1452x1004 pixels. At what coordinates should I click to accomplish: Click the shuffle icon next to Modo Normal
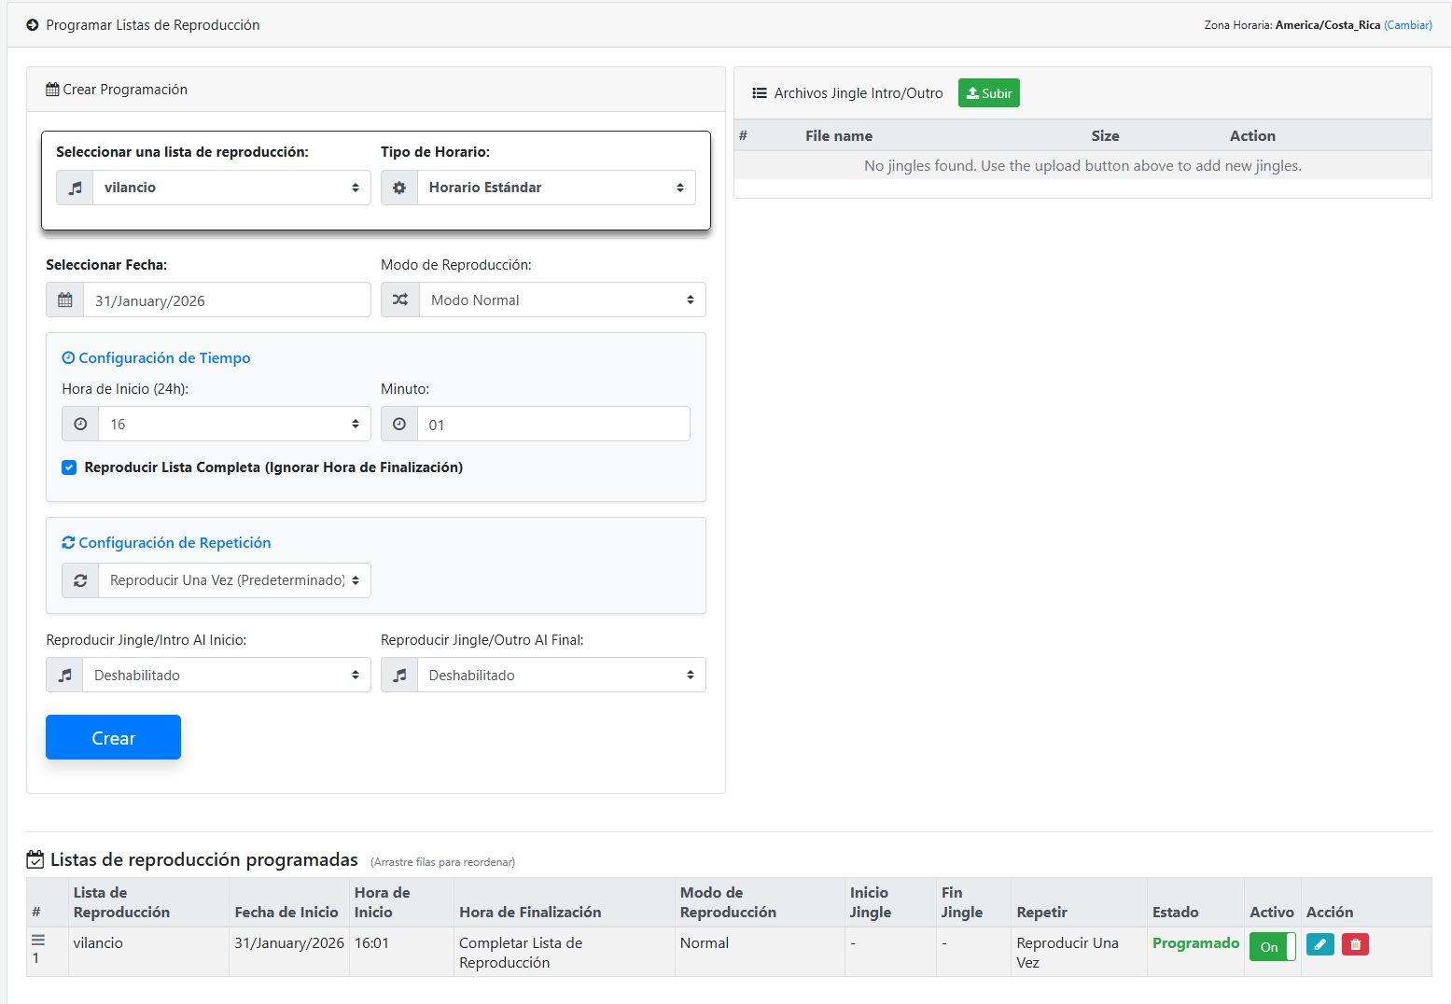(x=400, y=300)
